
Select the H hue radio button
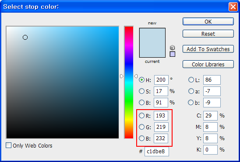[141, 80]
